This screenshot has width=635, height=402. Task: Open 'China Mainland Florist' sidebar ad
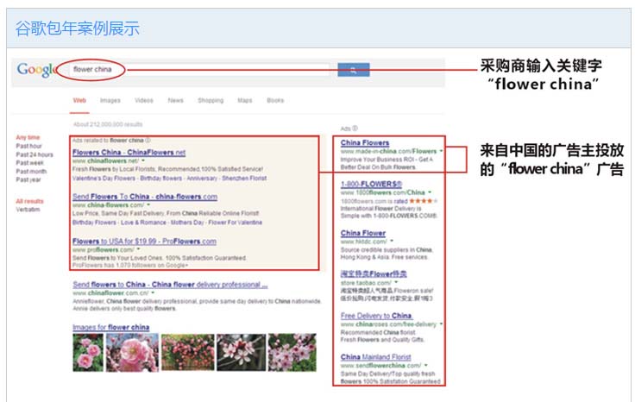[376, 357]
